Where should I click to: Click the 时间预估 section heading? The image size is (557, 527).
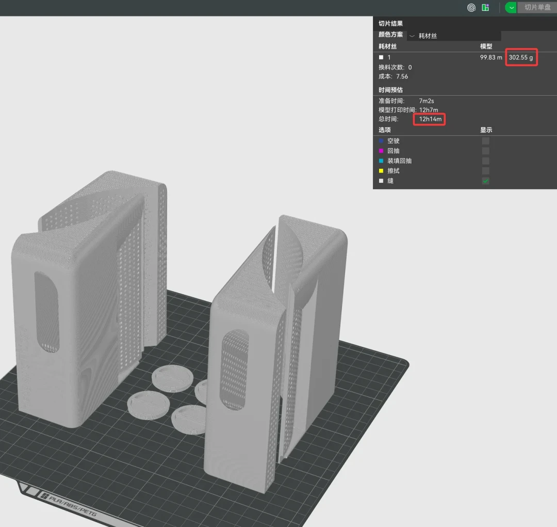[x=391, y=90]
